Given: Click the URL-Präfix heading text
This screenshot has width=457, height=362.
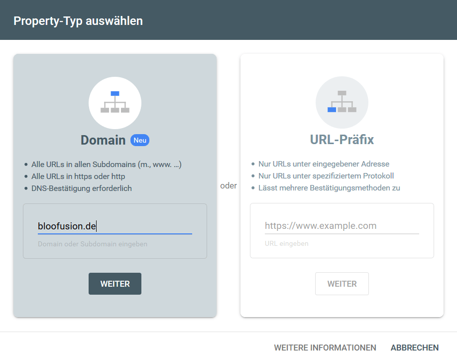Looking at the screenshot, I should [x=342, y=140].
